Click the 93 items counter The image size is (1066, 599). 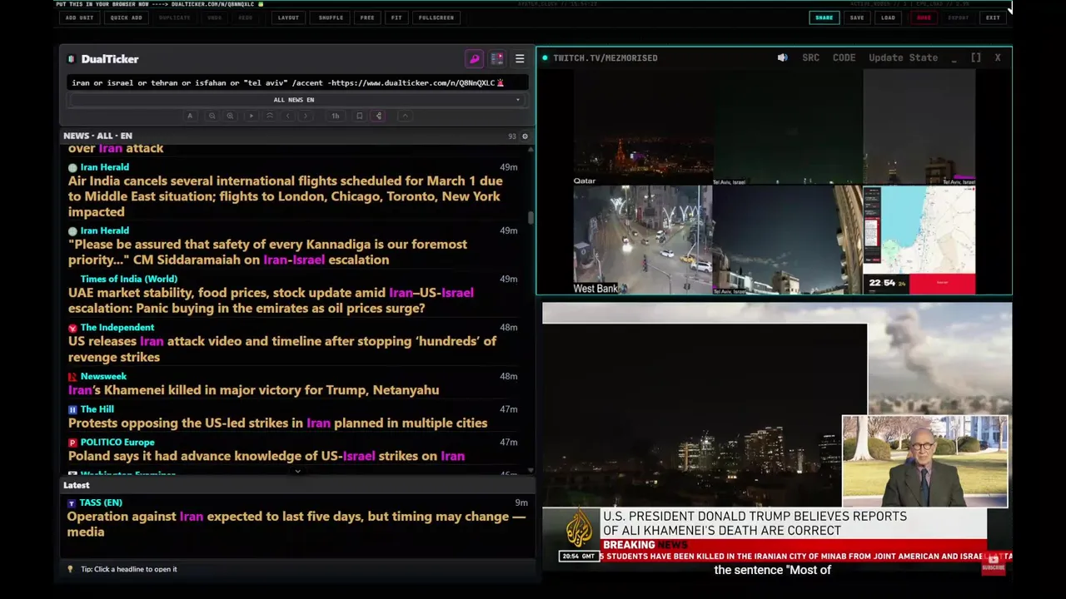512,136
